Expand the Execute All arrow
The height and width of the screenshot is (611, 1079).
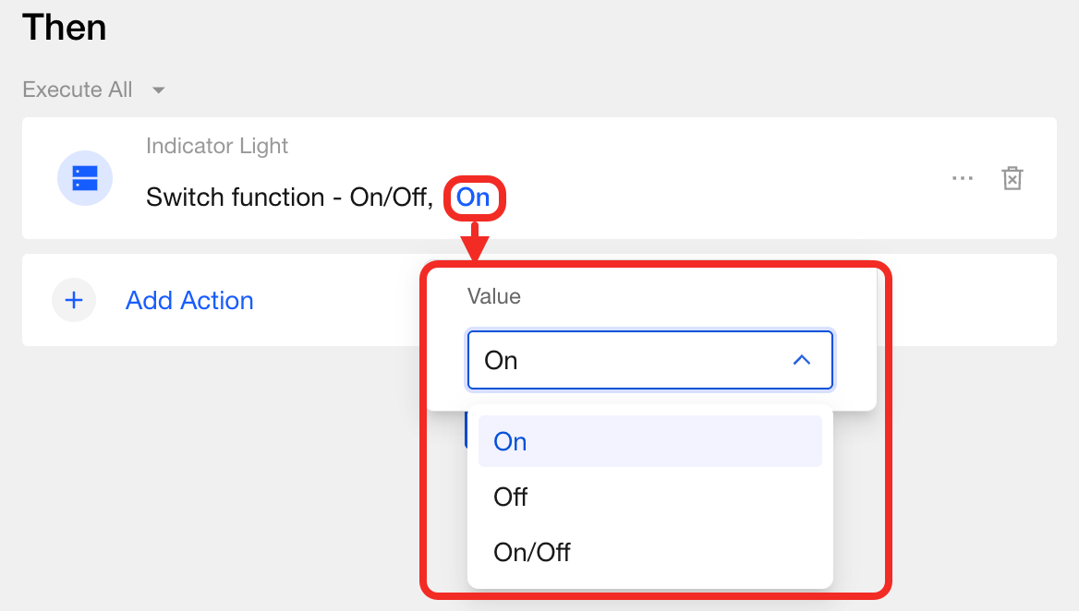pos(159,90)
